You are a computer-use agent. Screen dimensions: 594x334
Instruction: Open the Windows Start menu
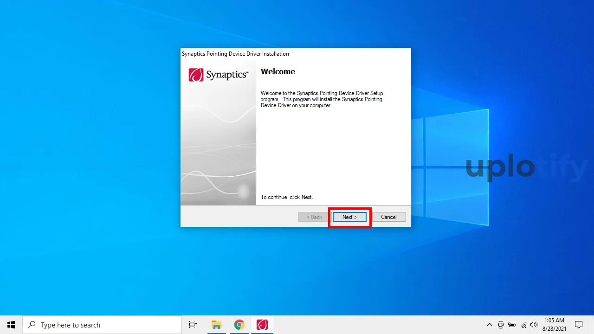[x=11, y=325]
